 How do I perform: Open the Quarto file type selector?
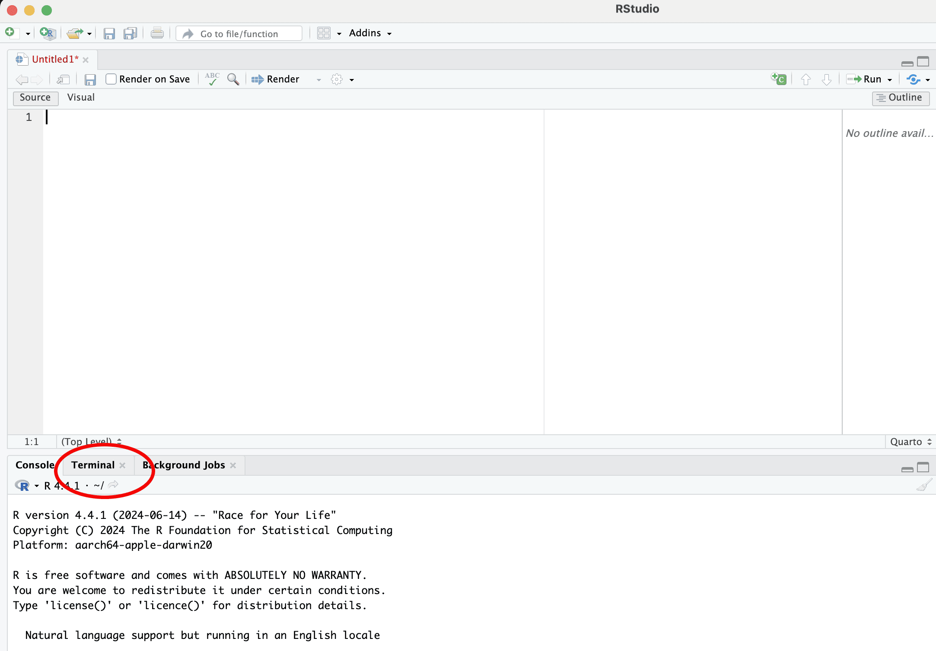(x=911, y=442)
